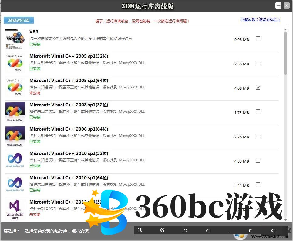Image resolution: width=293 pixels, height=241 pixels.
Task: Select Microsoft Visual C++ 2010 sp1(64位) title
Action: pos(69,178)
